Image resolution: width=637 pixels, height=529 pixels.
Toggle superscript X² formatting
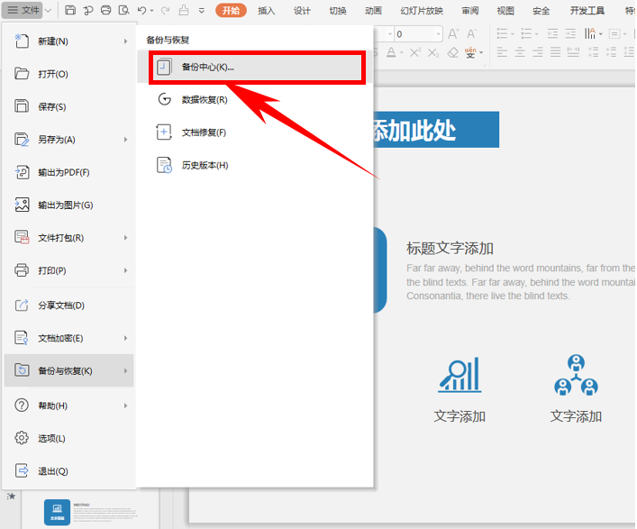pyautogui.click(x=415, y=52)
